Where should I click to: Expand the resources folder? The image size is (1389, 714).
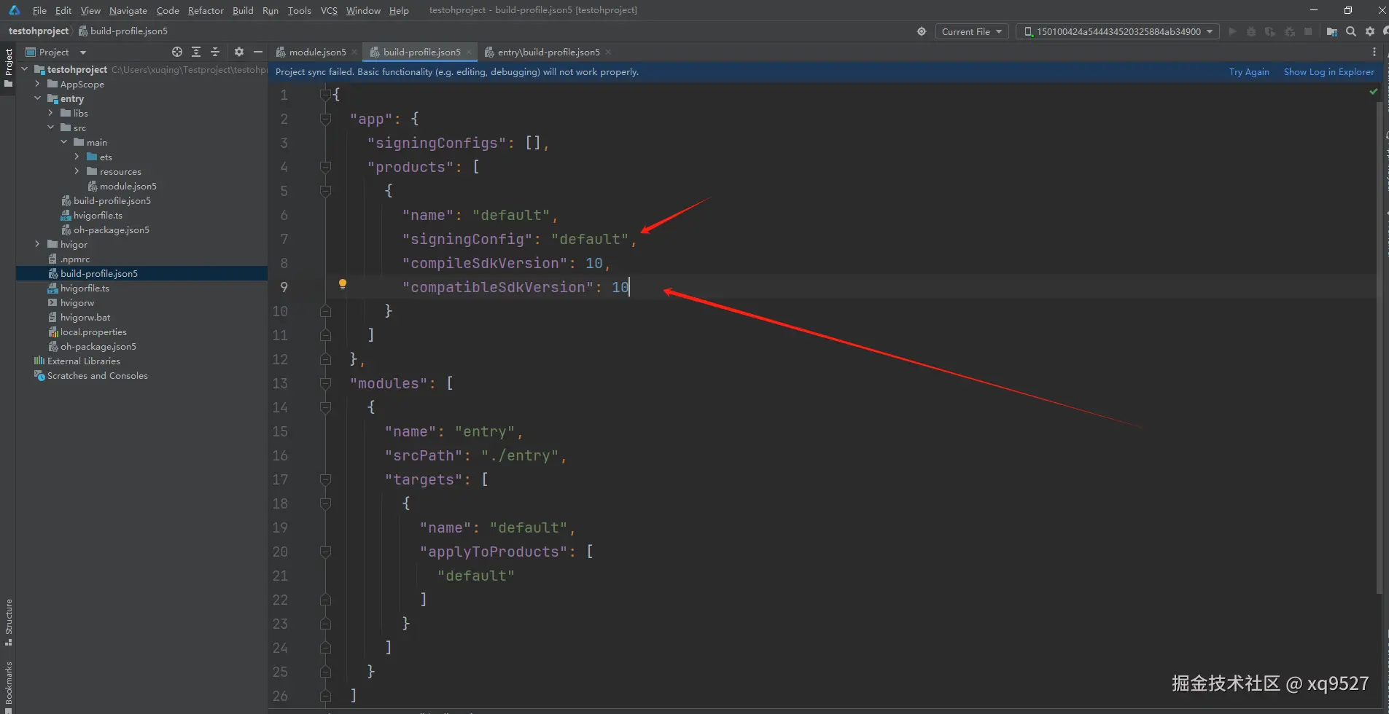click(x=77, y=171)
